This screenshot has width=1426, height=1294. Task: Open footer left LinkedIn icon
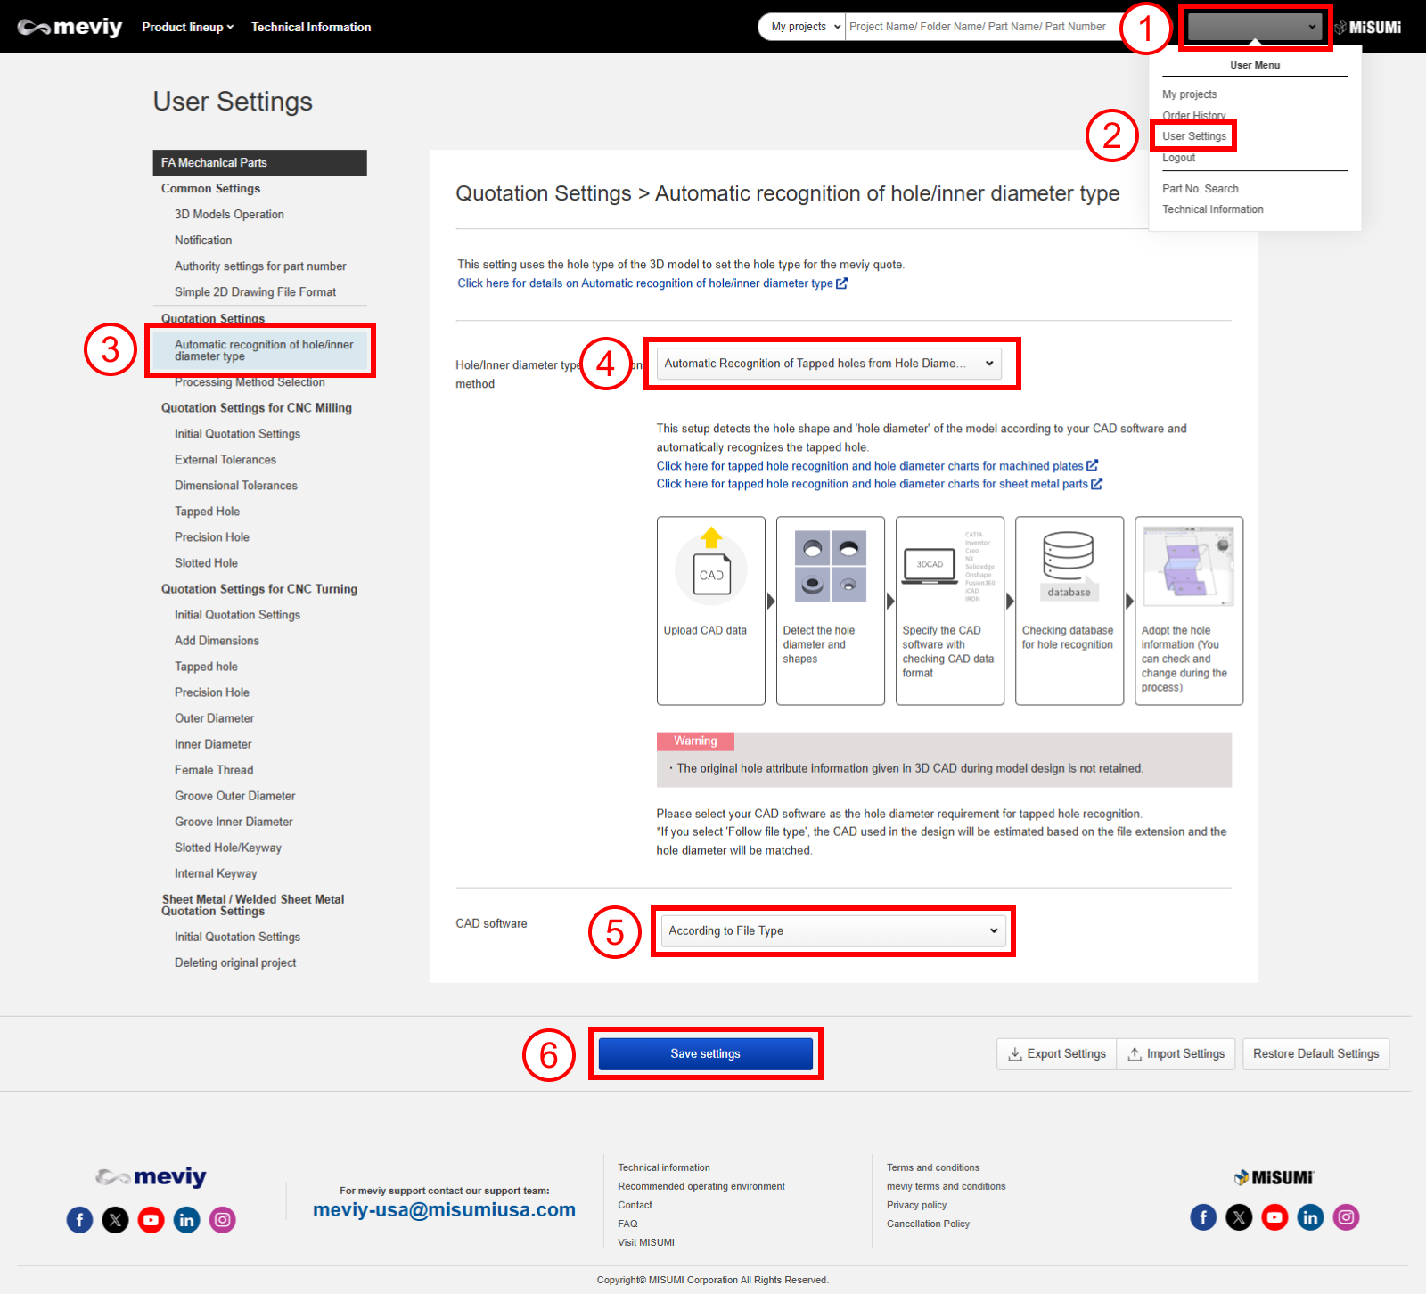186,1220
